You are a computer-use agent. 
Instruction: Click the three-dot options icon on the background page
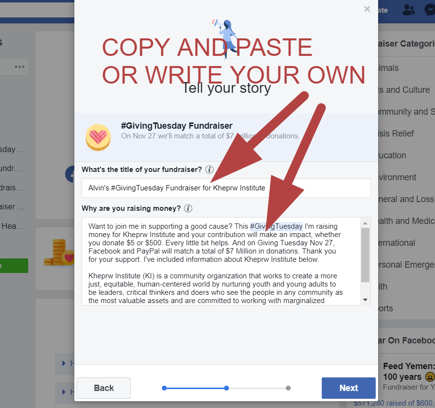click(x=20, y=67)
